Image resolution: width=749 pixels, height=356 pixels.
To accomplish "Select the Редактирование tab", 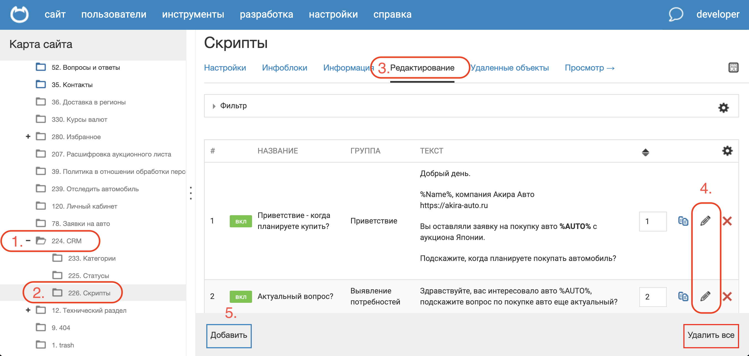I will point(422,68).
